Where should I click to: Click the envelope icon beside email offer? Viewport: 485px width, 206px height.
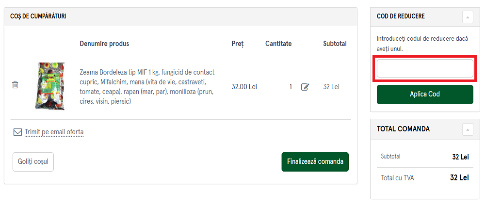17,132
